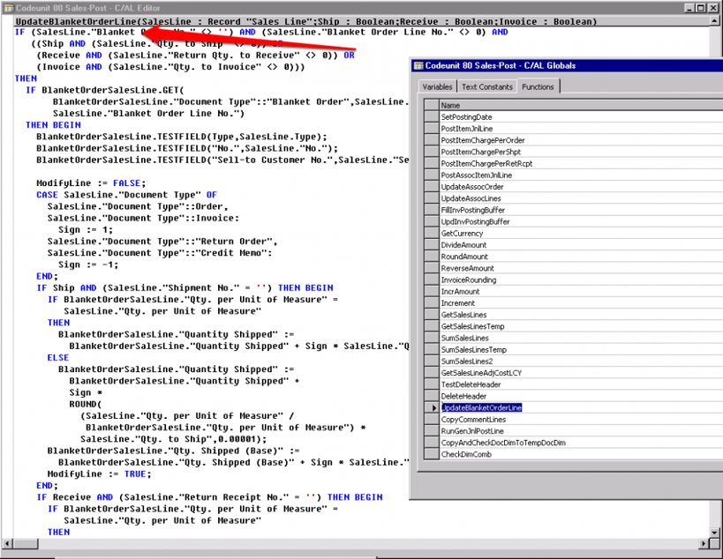The height and width of the screenshot is (559, 723).
Task: Select the Functions tab
Action: pos(538,86)
